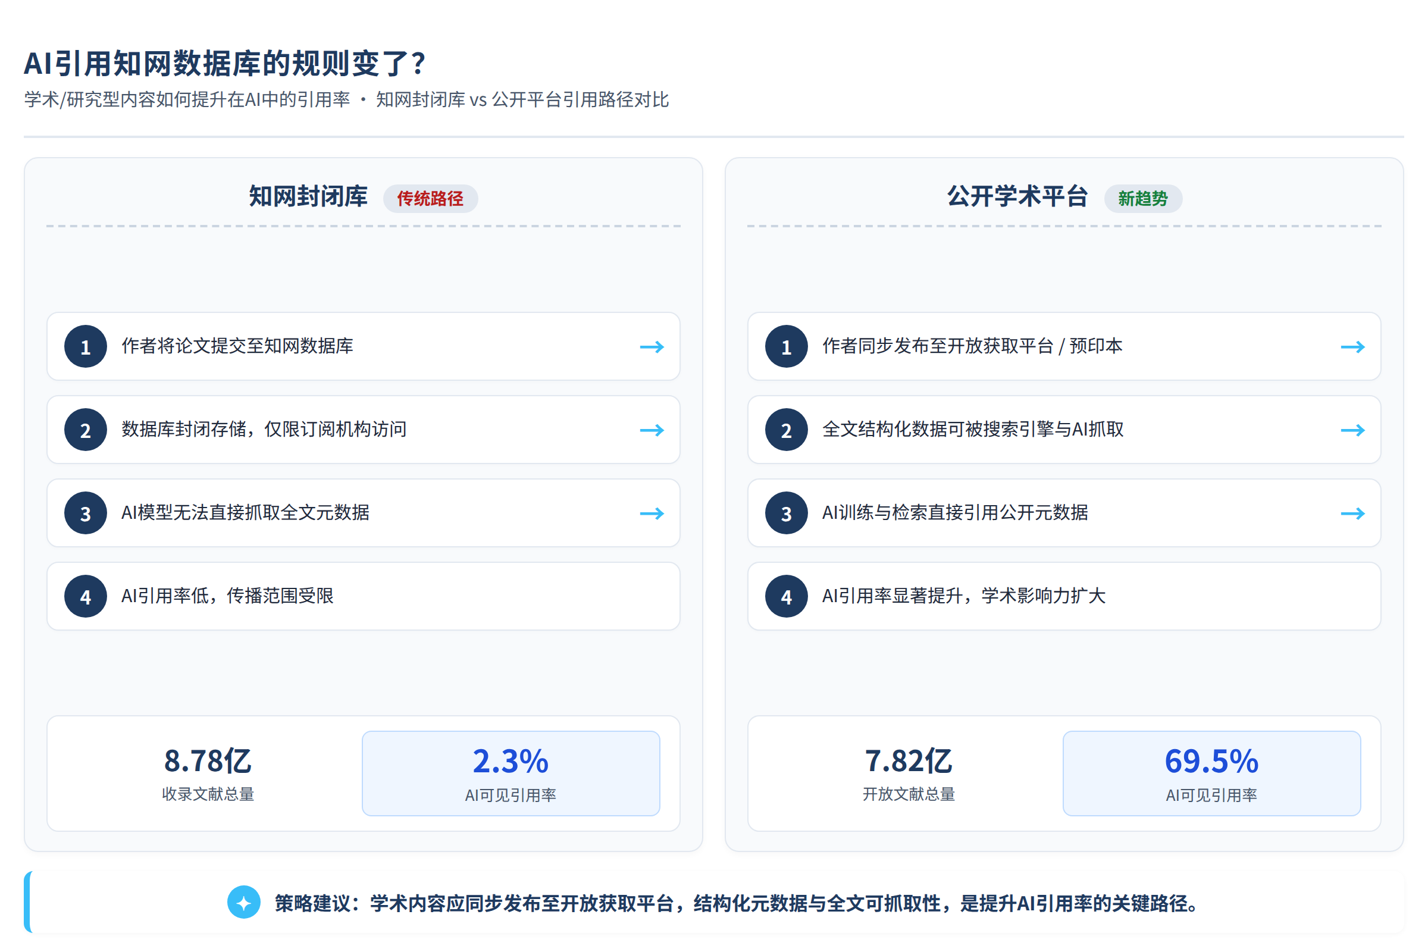
Task: Select the 69.5% AI可见引用率 card
Action: point(1211,773)
